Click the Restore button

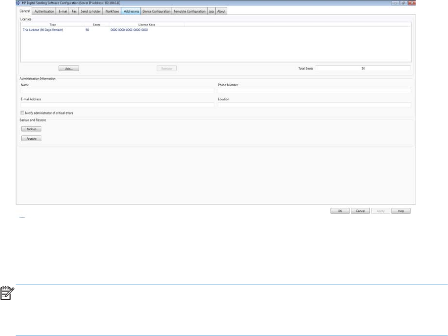click(x=31, y=139)
